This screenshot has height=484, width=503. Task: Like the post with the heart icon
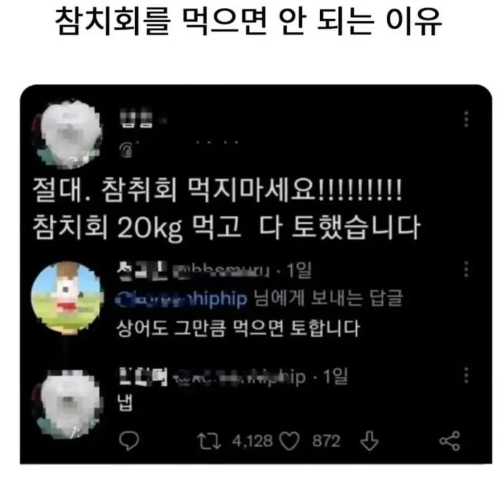point(290,441)
